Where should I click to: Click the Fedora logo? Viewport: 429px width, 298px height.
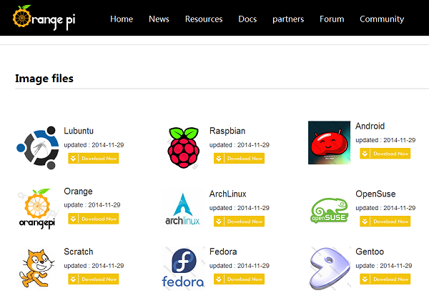(x=183, y=268)
